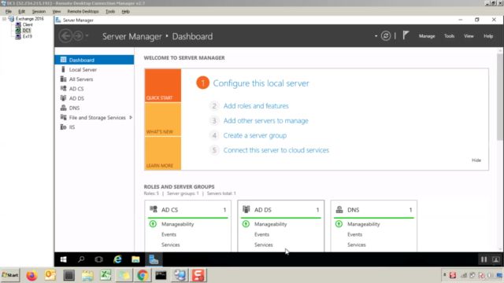504x283 pixels.
Task: Select the Learn More tab
Action: [163, 153]
